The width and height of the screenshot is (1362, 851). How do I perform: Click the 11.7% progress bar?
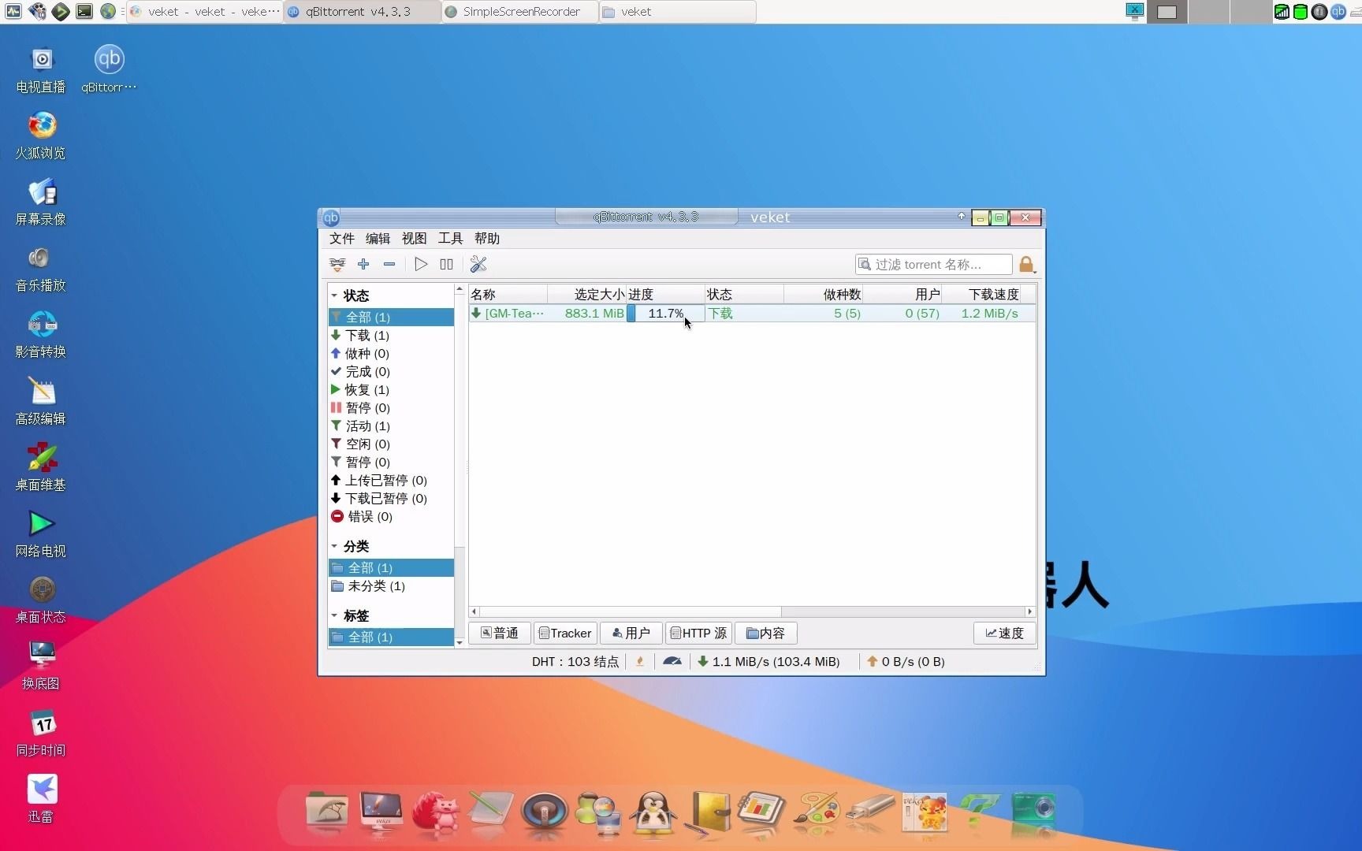(x=666, y=313)
